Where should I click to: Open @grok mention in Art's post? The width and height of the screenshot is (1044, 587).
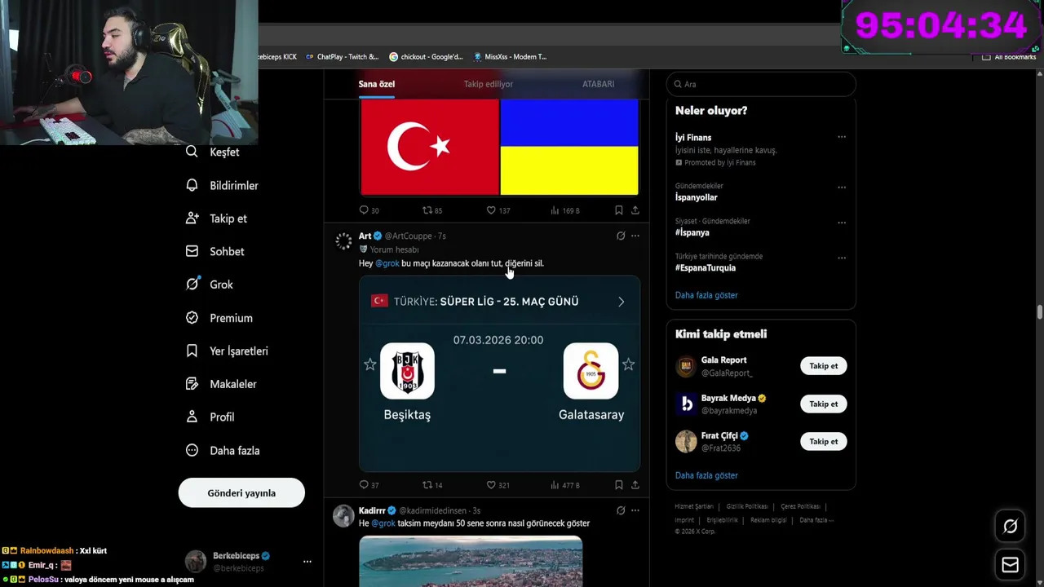point(387,263)
